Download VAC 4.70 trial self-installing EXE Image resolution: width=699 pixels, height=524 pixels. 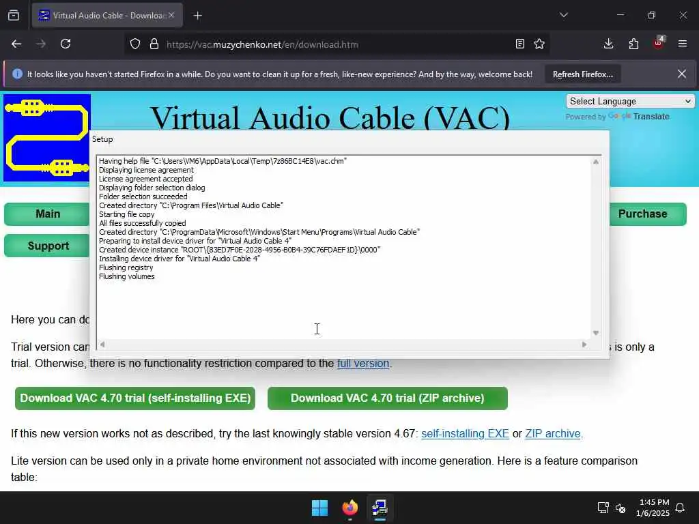[x=135, y=398]
